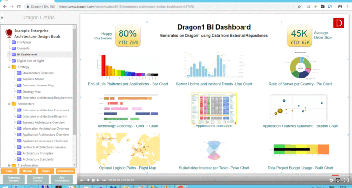This screenshot has height=188, width=352.
Task: Click the Example Enterprise Architecture Design Book icon
Action: point(9,33)
